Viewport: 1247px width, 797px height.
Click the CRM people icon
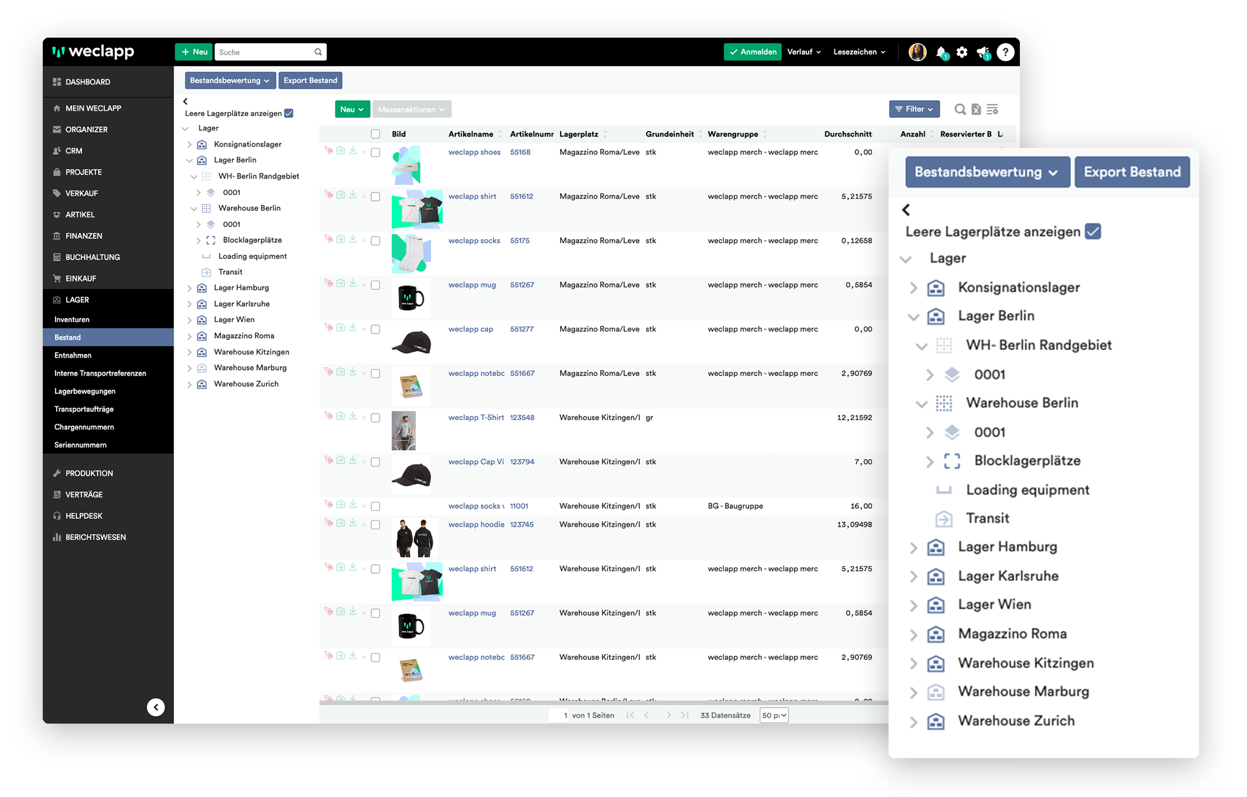coord(57,151)
